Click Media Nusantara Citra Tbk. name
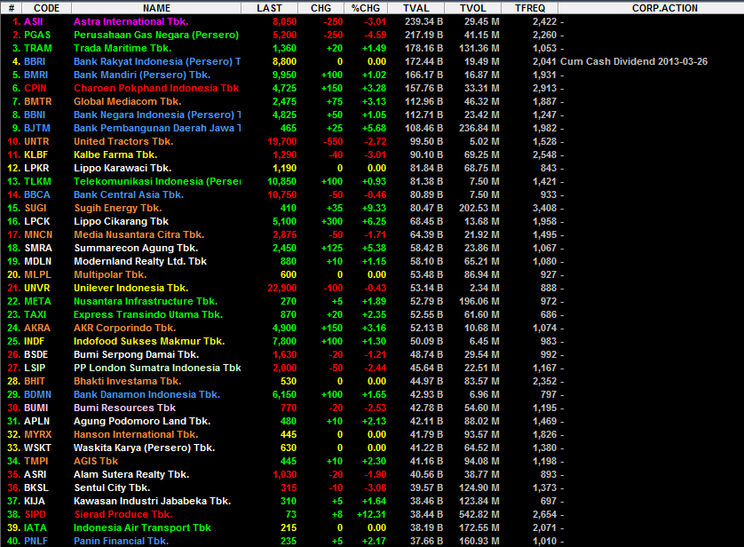 (x=139, y=234)
